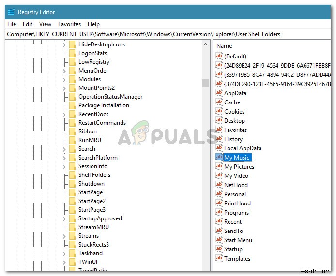This screenshot has width=336, height=276.
Task: Select the History value name
Action: coord(233,139)
